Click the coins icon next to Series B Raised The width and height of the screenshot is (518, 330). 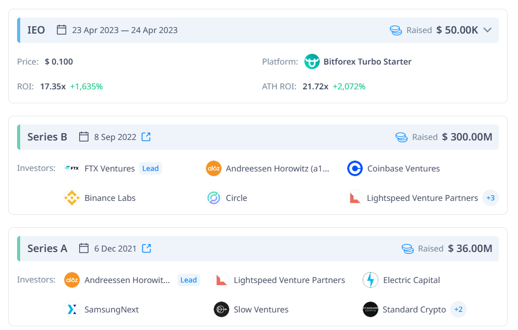click(402, 137)
